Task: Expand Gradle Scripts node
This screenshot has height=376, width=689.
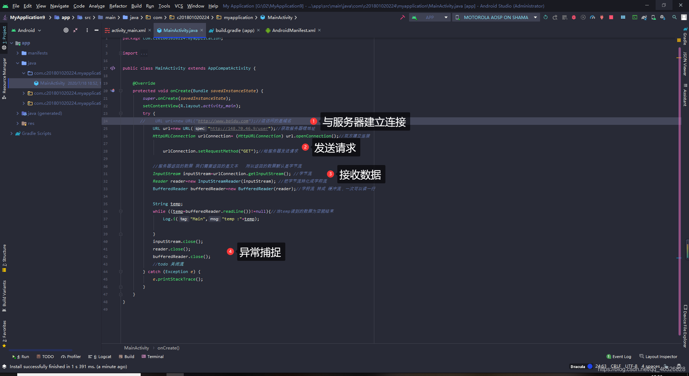Action: pyautogui.click(x=11, y=133)
